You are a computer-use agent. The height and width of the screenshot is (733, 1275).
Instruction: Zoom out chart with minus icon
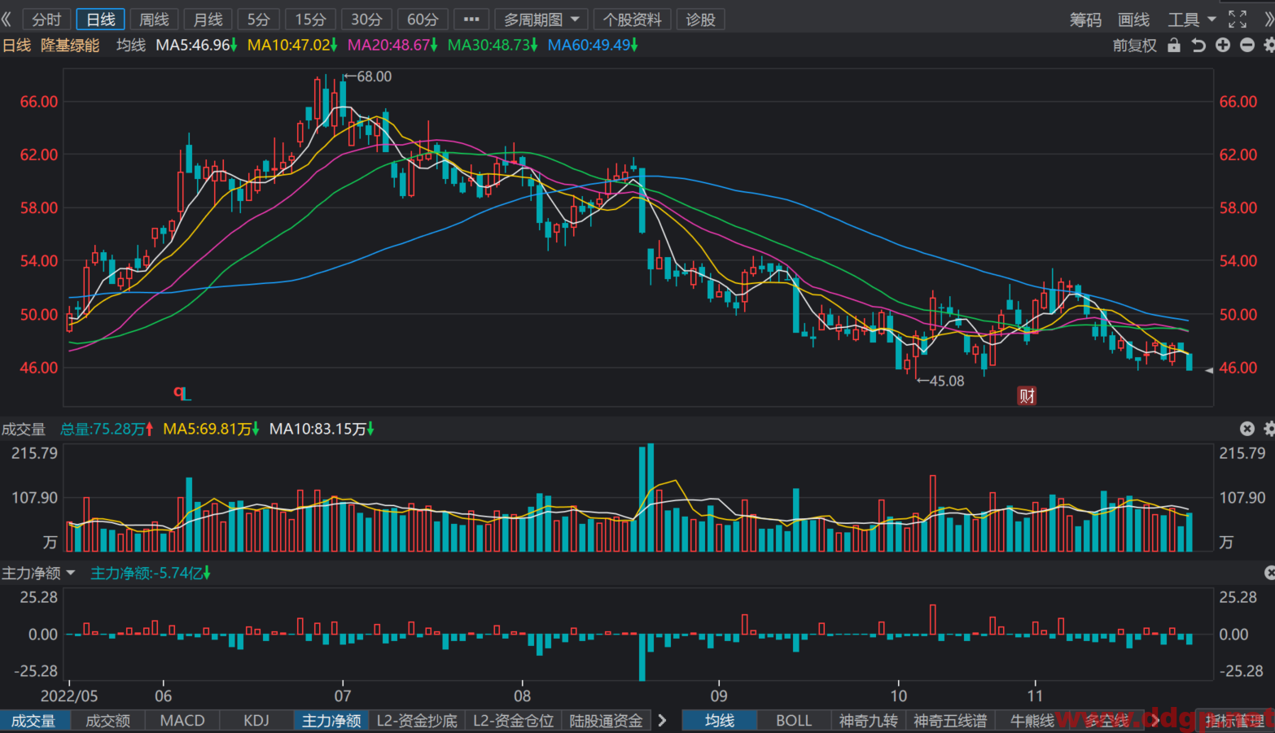coord(1247,46)
